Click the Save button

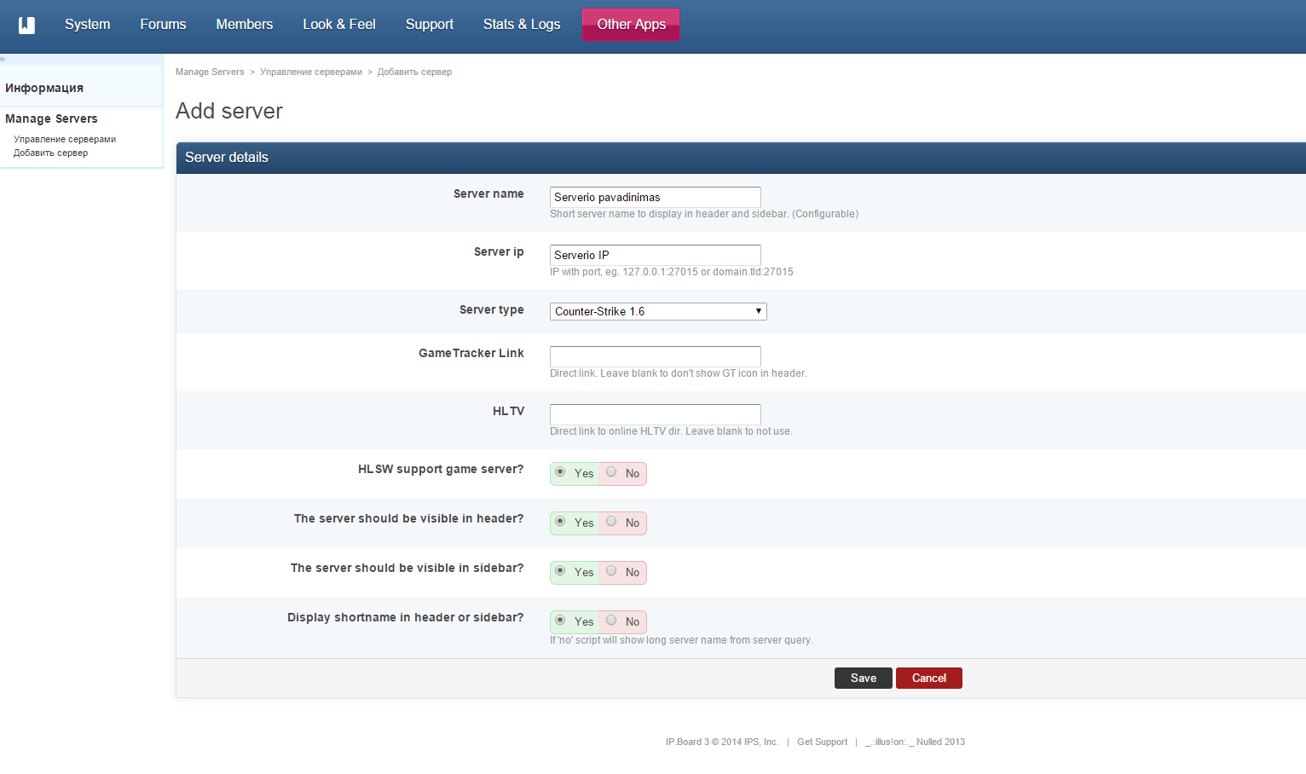coord(864,678)
